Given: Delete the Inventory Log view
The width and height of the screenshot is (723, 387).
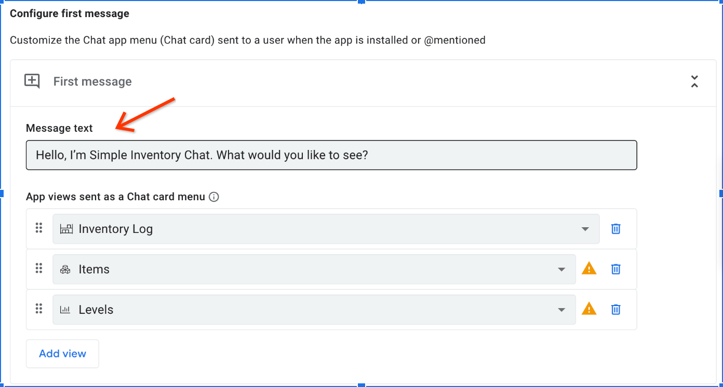Looking at the screenshot, I should (x=615, y=229).
